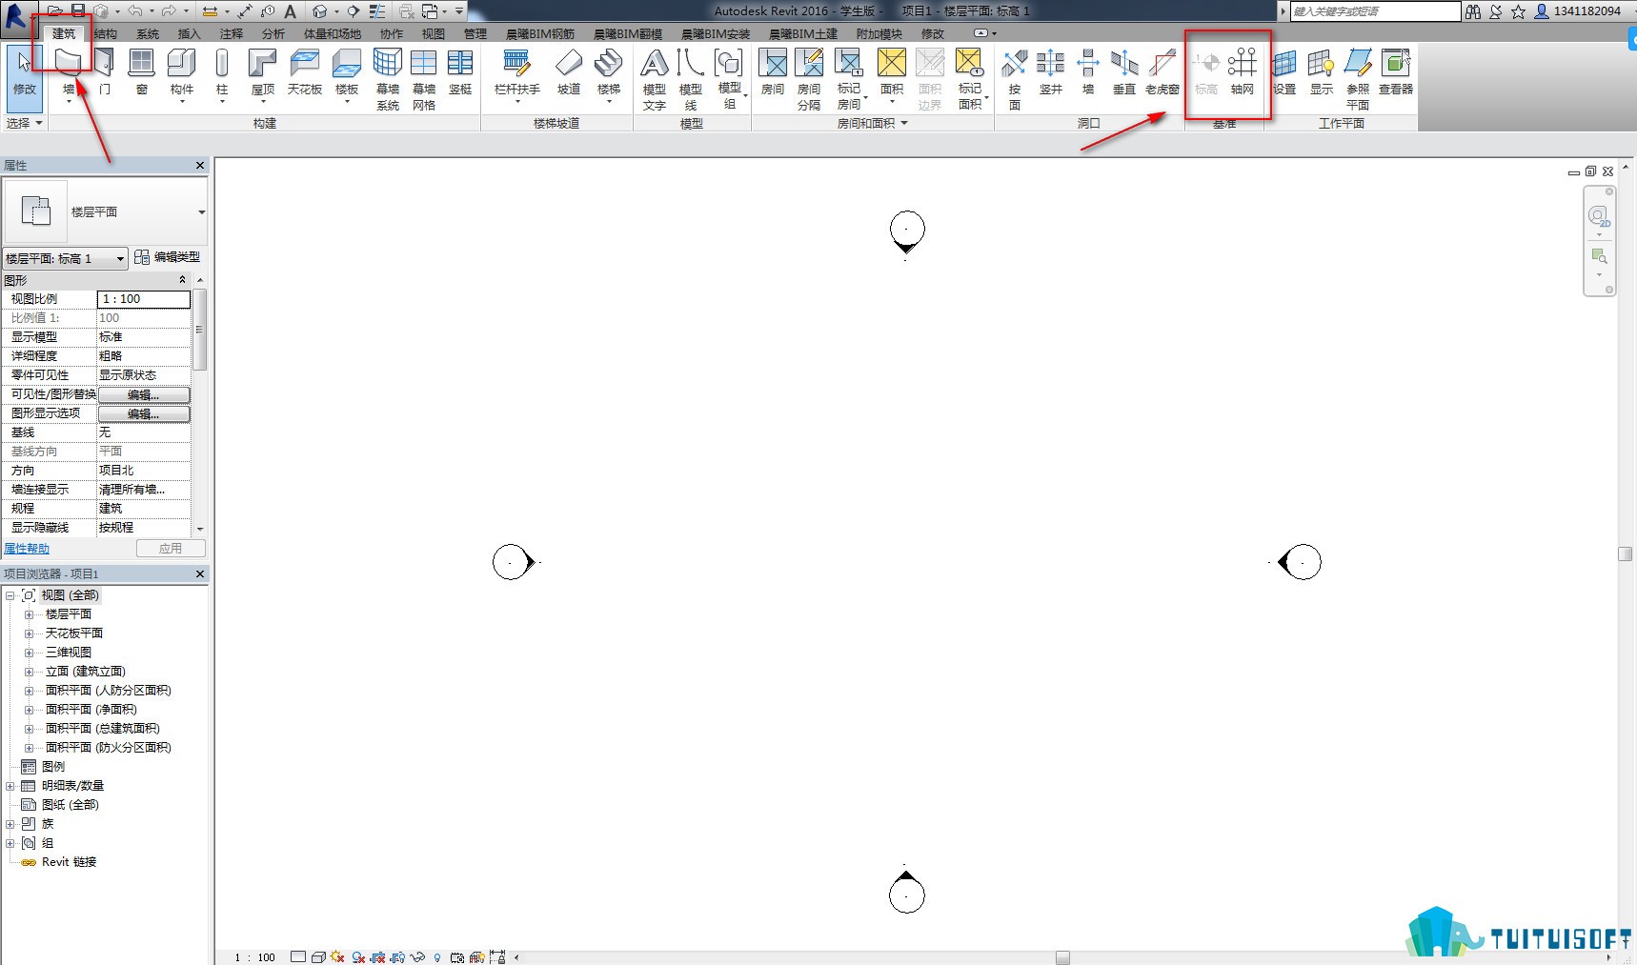Switch to the 结构 ribbon tab
The image size is (1637, 965).
pyautogui.click(x=106, y=33)
